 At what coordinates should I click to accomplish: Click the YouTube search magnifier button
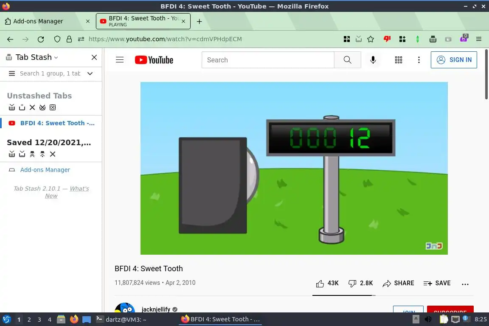coord(347,60)
